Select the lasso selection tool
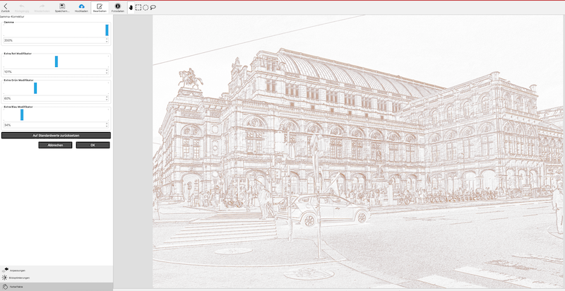Image resolution: width=565 pixels, height=291 pixels. tap(153, 7)
